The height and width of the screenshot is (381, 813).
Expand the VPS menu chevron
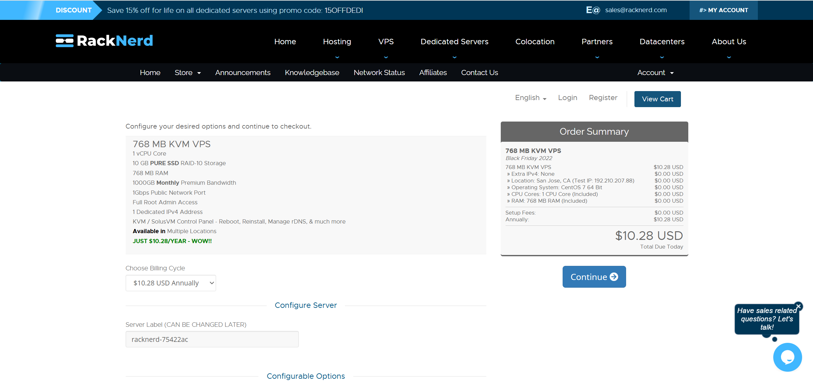click(386, 57)
